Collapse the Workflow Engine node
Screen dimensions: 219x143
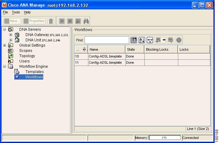(x=5, y=67)
